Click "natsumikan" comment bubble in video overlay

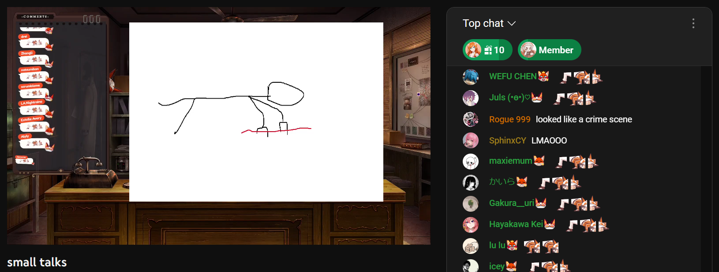point(35,75)
